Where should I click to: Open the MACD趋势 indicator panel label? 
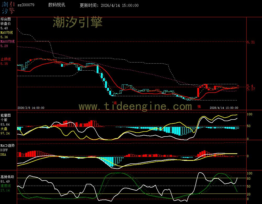click(7, 145)
